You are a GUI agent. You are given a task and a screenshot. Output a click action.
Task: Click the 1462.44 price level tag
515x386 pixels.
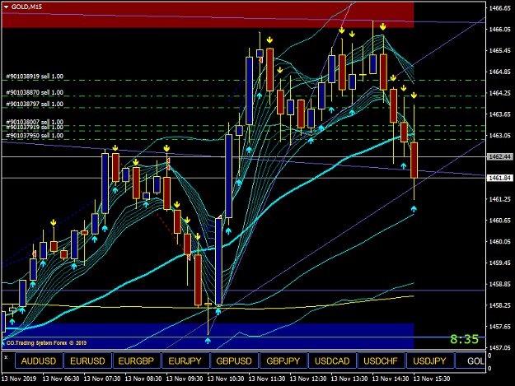[x=499, y=156]
